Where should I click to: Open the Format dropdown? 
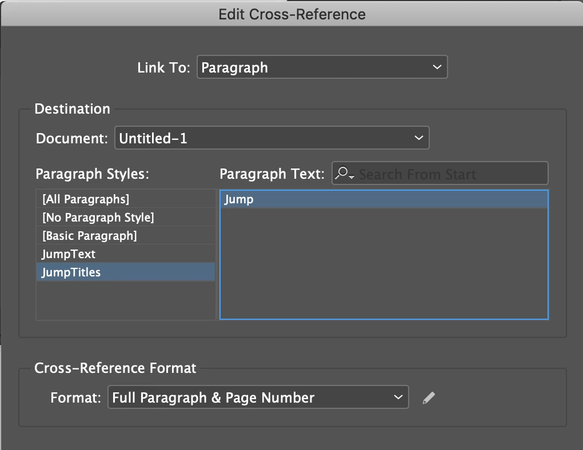tap(258, 397)
